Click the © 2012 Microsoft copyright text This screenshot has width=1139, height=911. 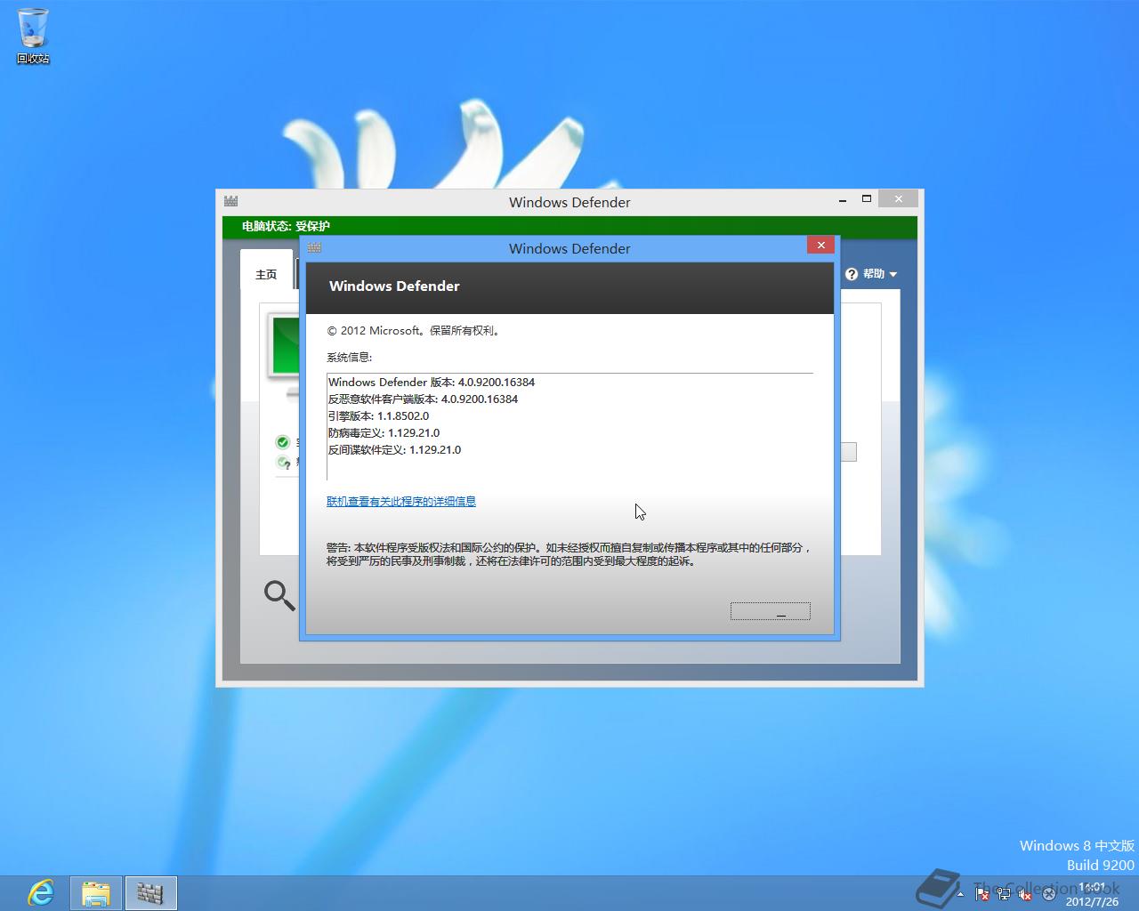(415, 330)
